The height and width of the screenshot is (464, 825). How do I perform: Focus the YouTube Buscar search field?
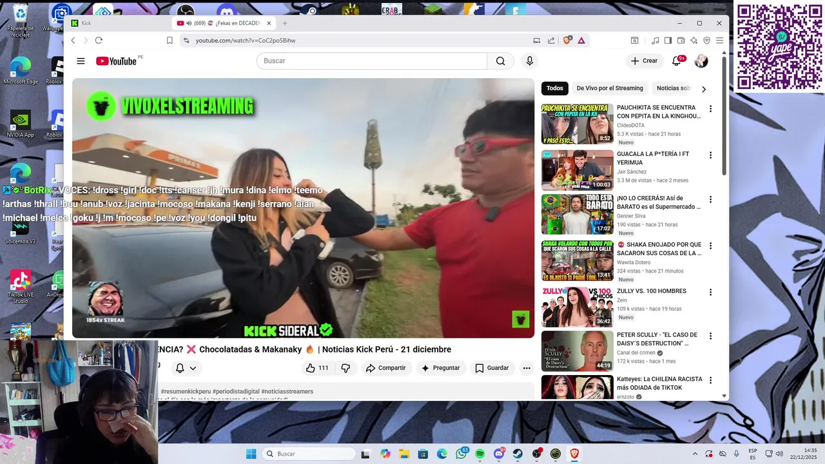(x=372, y=61)
